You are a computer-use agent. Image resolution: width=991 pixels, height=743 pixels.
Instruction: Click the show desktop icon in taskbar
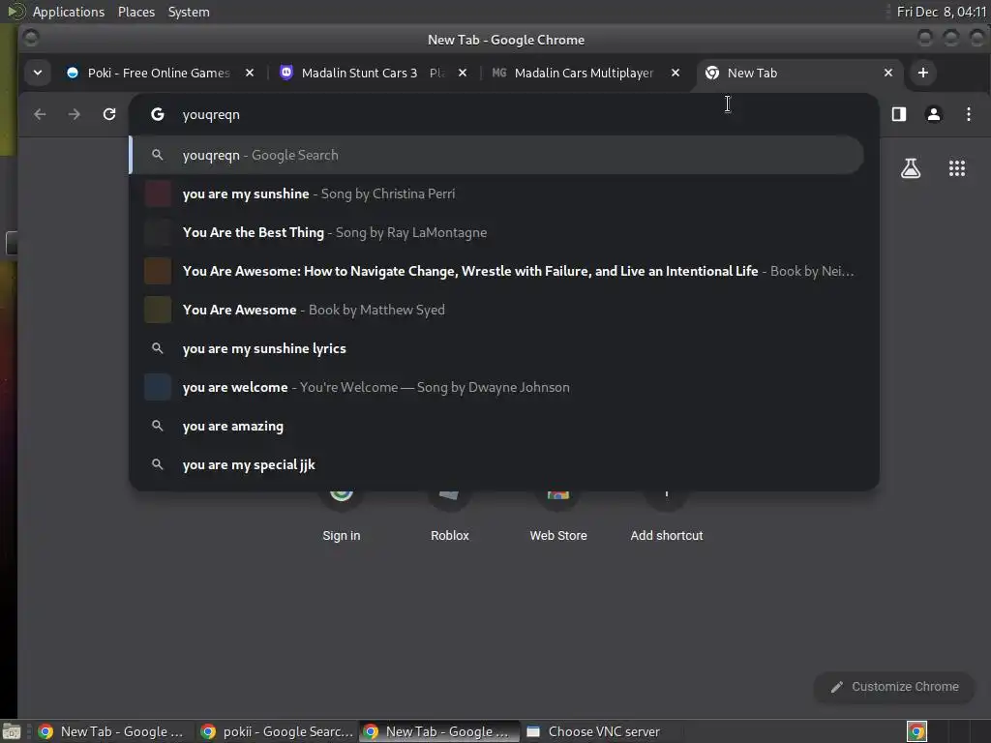click(x=12, y=731)
